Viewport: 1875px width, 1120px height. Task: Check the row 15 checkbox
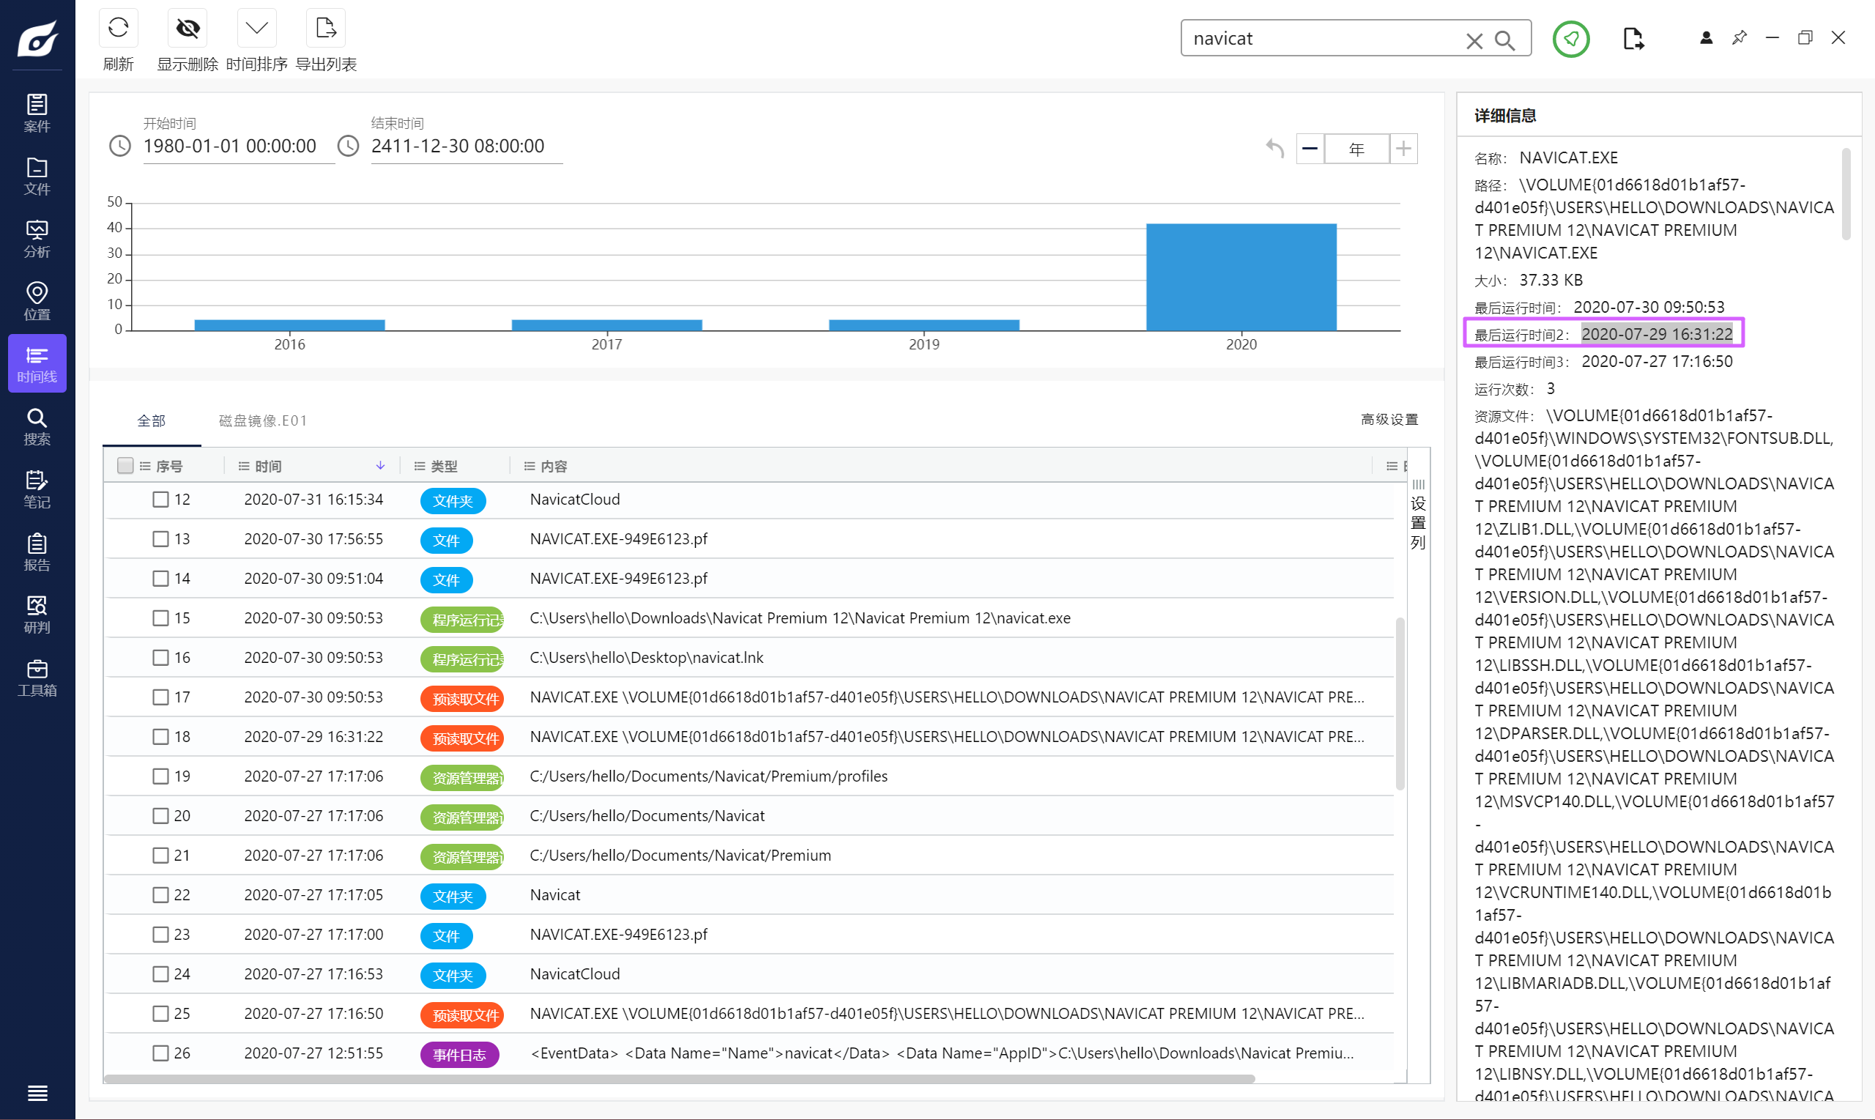[x=160, y=618]
